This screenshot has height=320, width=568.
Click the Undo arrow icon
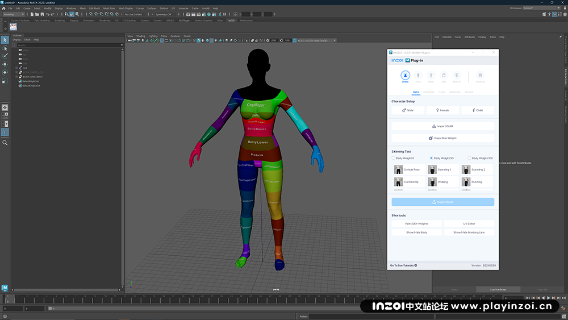pos(48,14)
